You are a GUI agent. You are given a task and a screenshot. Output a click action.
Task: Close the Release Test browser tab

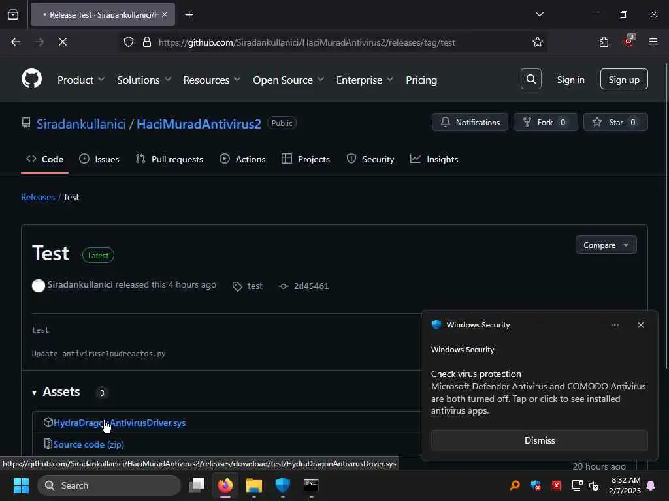click(165, 14)
